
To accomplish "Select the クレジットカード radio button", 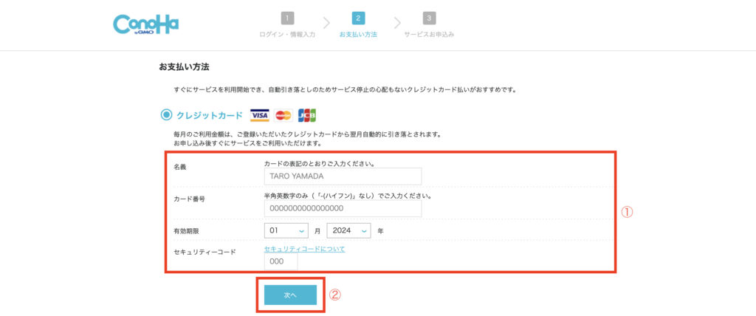I will click(166, 115).
